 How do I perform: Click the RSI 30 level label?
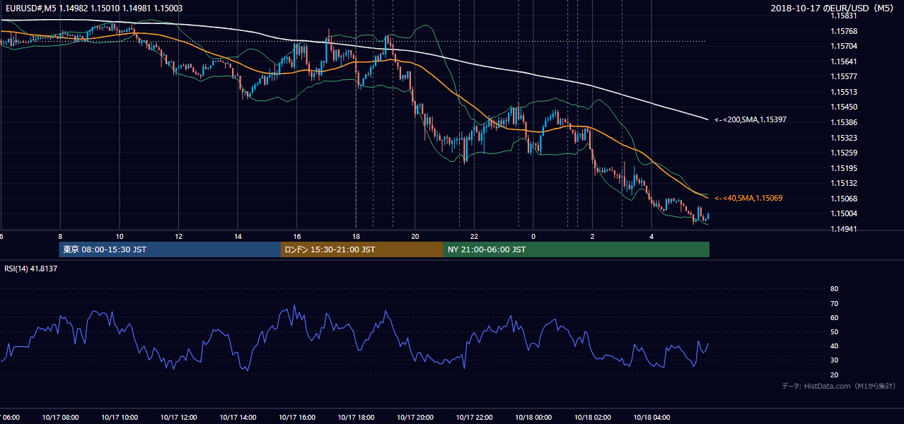pos(834,360)
